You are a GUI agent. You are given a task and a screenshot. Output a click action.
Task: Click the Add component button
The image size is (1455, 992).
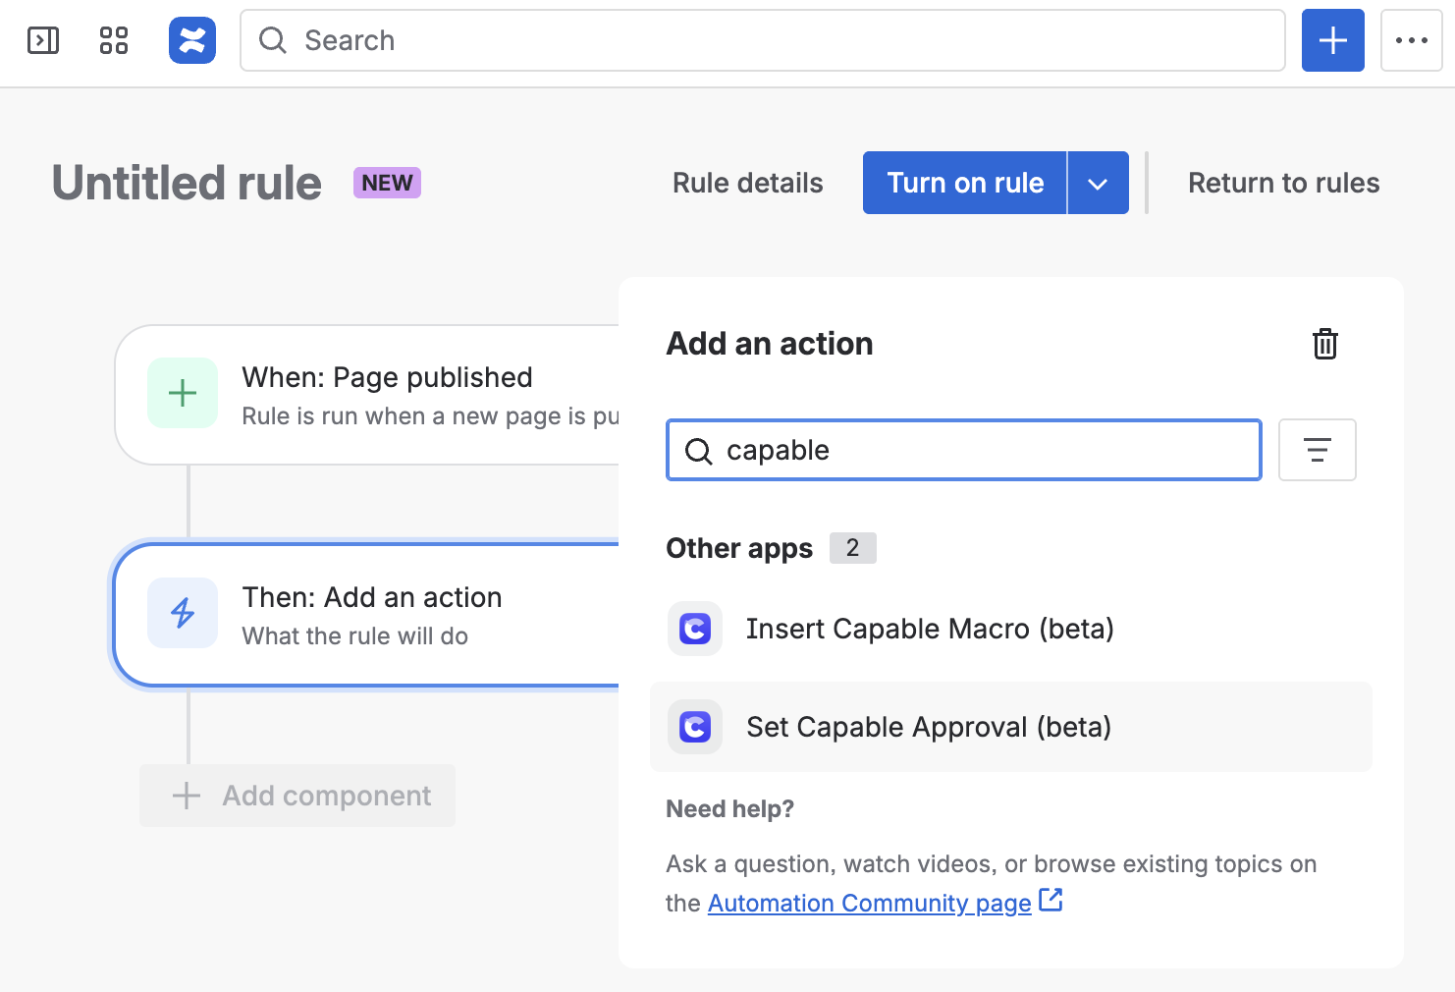tap(297, 796)
